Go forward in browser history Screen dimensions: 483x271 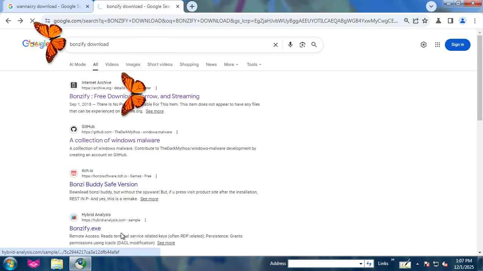(20, 21)
